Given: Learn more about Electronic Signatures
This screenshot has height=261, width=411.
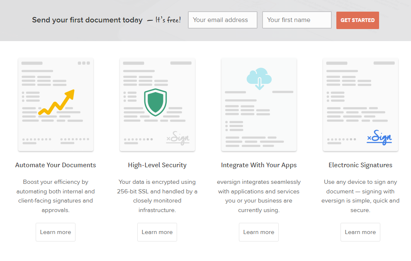Looking at the screenshot, I should tap(360, 232).
